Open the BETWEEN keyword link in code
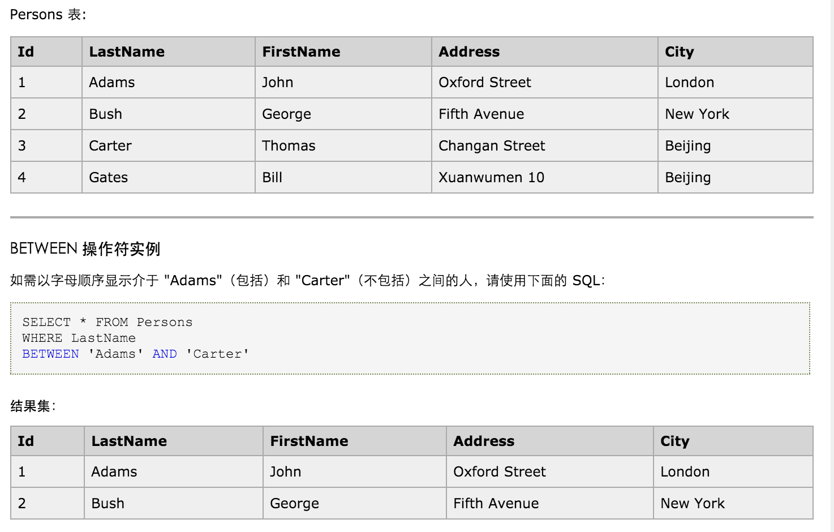The image size is (834, 532). [x=50, y=354]
